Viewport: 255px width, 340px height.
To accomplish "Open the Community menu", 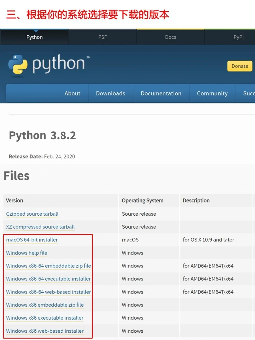I will point(212,93).
